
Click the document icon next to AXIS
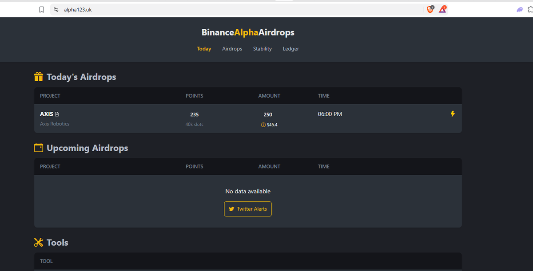(57, 114)
